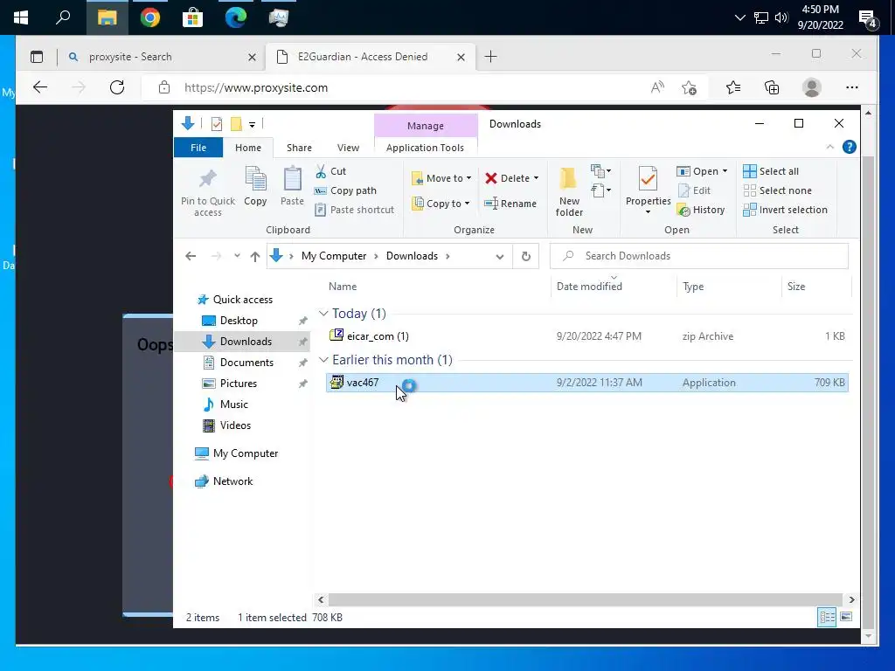The image size is (895, 671).
Task: Open the File tab
Action: [198, 147]
